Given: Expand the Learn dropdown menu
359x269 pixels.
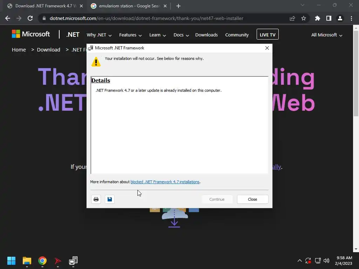Looking at the screenshot, I should pyautogui.click(x=157, y=35).
